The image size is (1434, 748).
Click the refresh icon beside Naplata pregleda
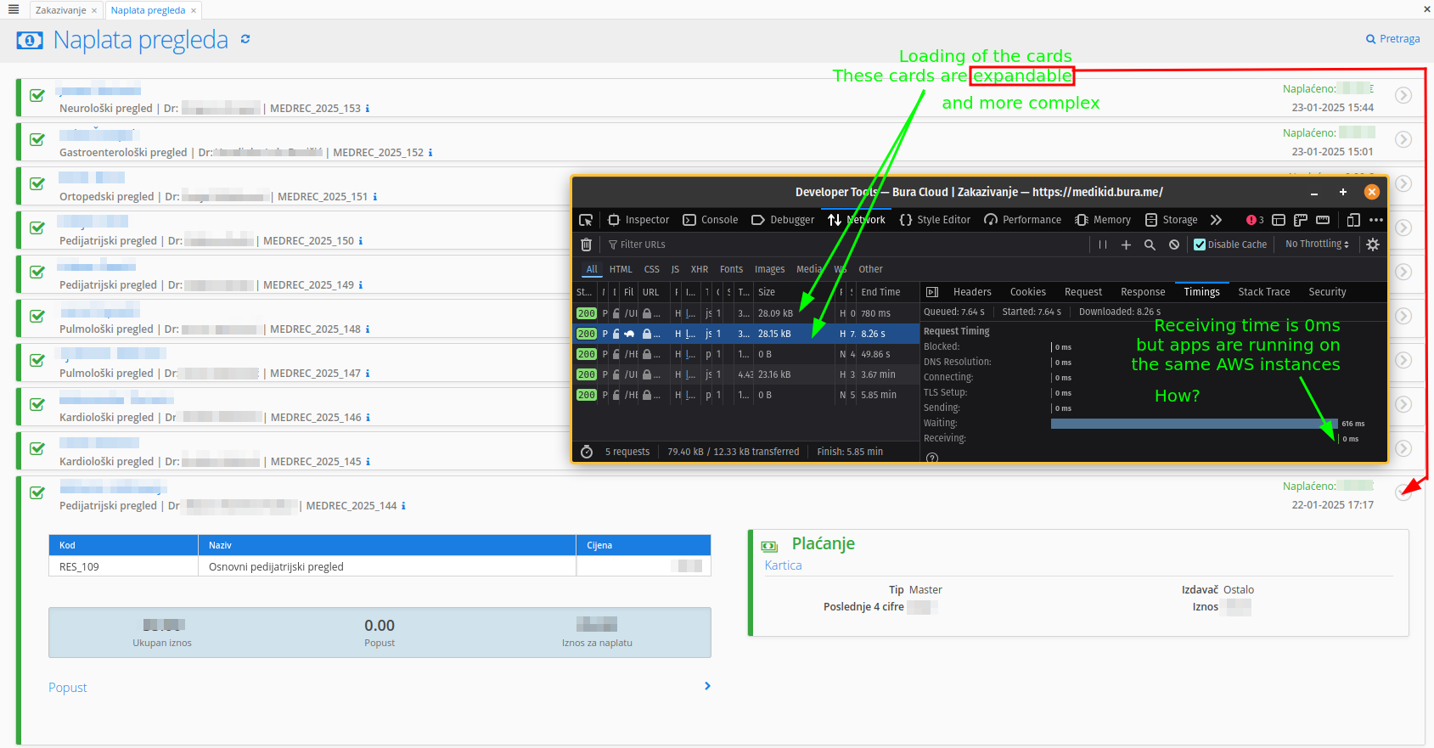[245, 39]
